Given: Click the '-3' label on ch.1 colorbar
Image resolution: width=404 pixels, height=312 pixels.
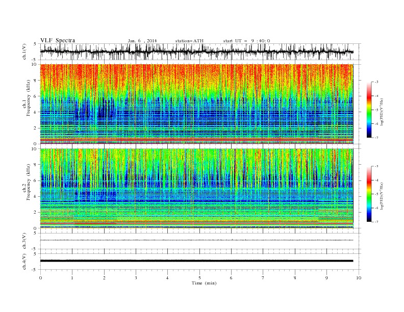Looking at the screenshot, I should 376,82.
